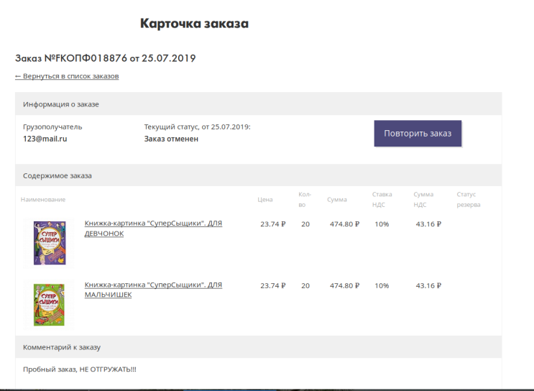
Task: Click the Повторить заказ button
Action: pyautogui.click(x=418, y=134)
